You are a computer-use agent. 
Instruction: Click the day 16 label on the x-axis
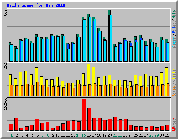coord(89,135)
